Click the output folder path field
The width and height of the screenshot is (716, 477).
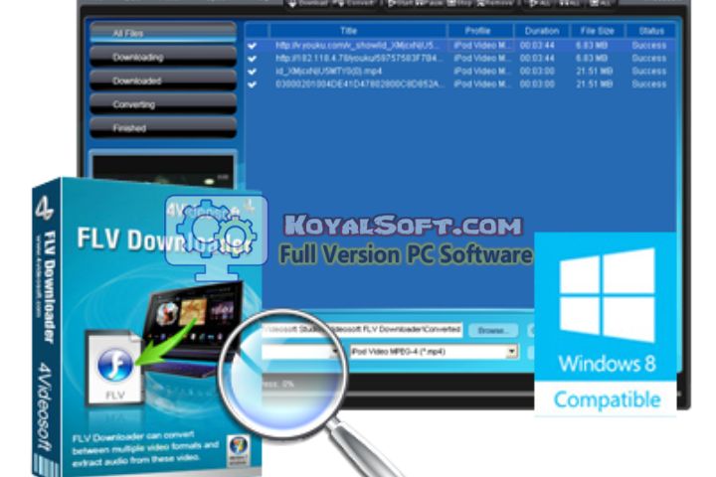(x=362, y=330)
